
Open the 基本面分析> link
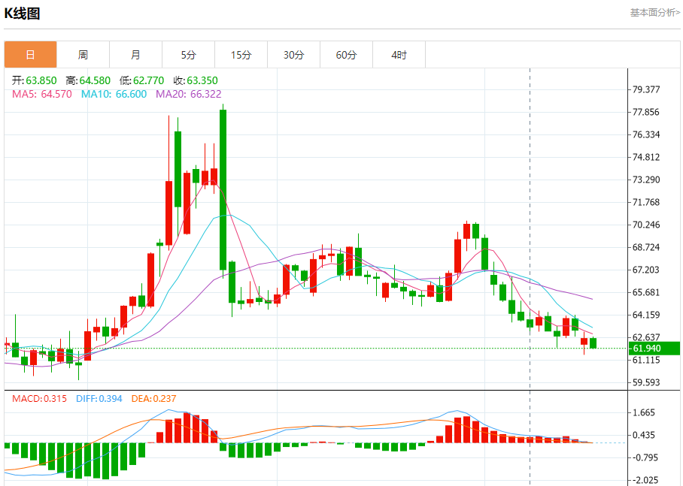click(x=654, y=13)
